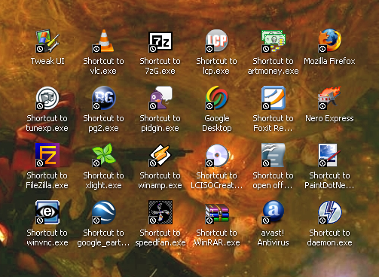
Task: Click the 'Shortcut to winamp.exe' label
Action: pos(160,181)
